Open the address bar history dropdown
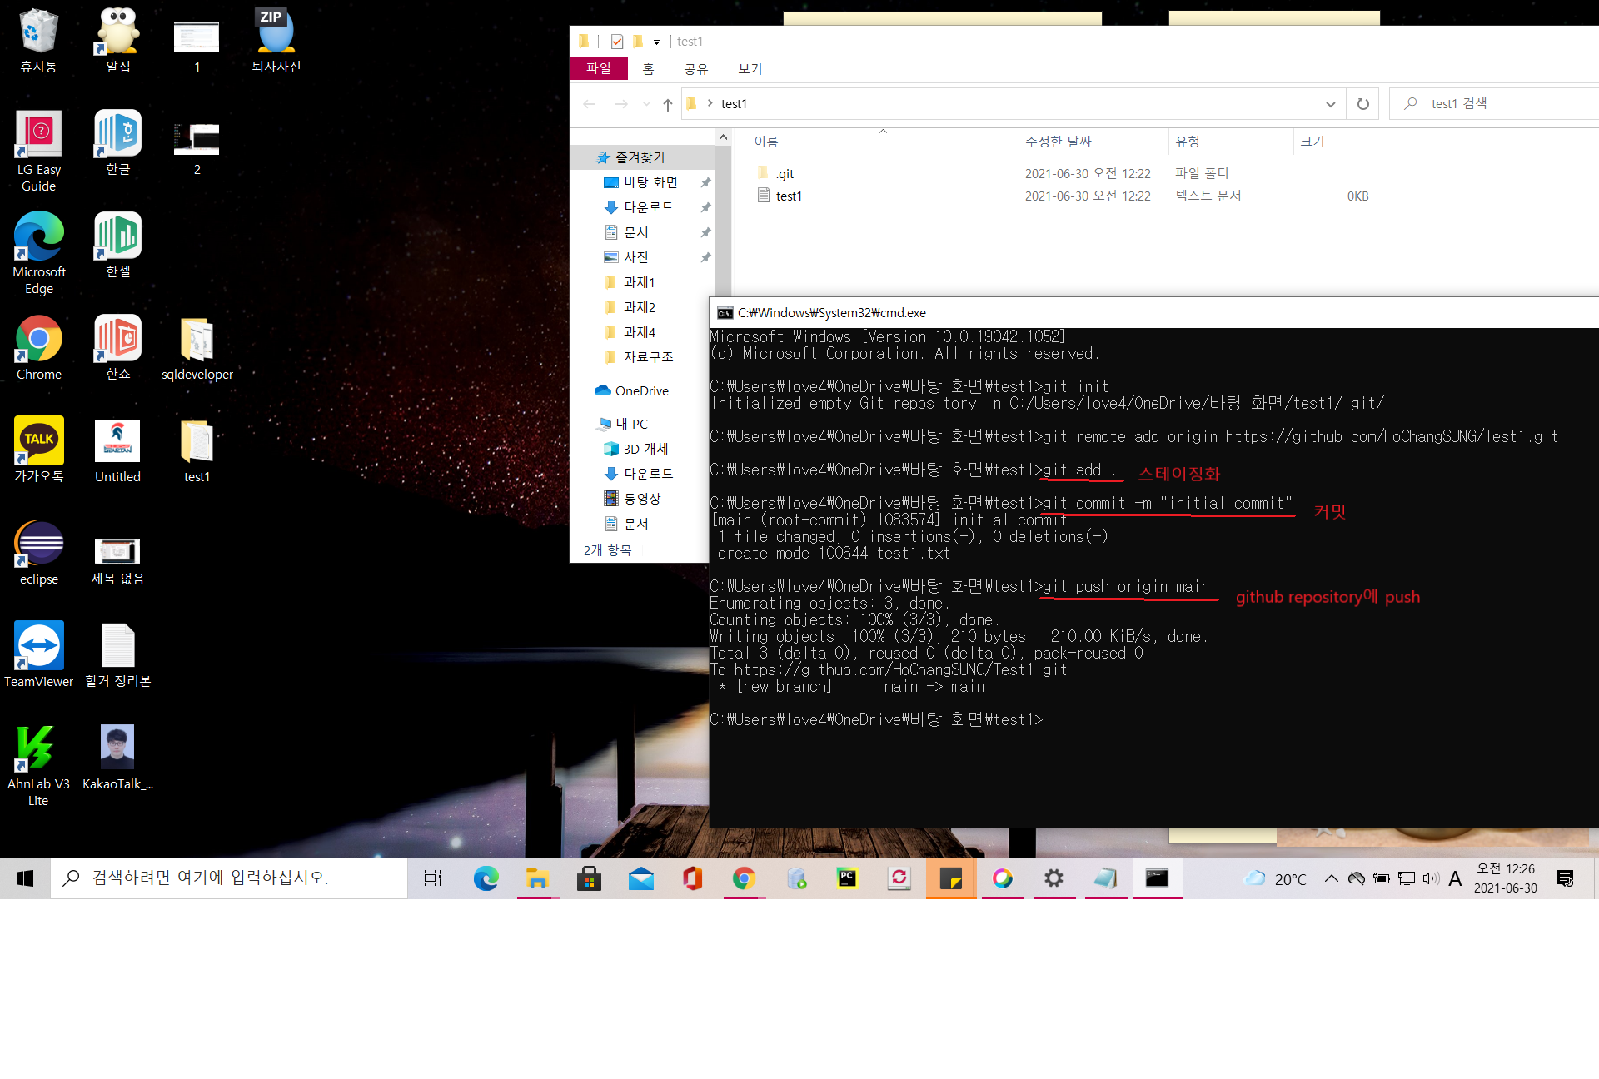 pos(1331,103)
